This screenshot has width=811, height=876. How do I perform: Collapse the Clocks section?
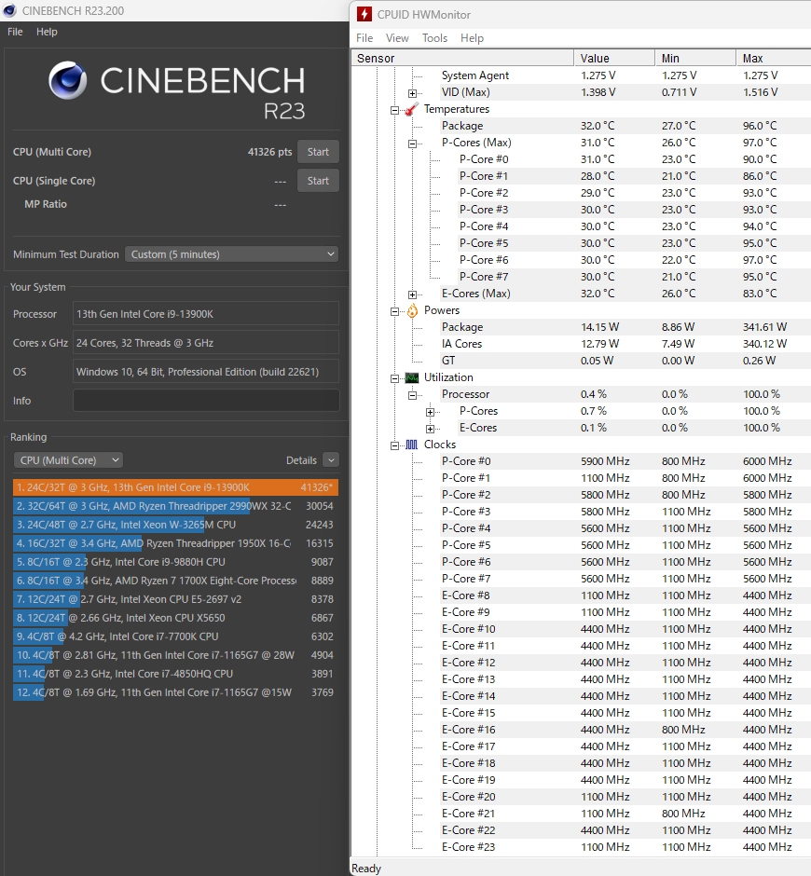(394, 445)
